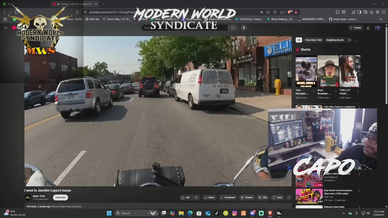Open options for 'Fake Uber Prank in a Maybach!'
This screenshot has width=388, height=218.
(x=359, y=107)
